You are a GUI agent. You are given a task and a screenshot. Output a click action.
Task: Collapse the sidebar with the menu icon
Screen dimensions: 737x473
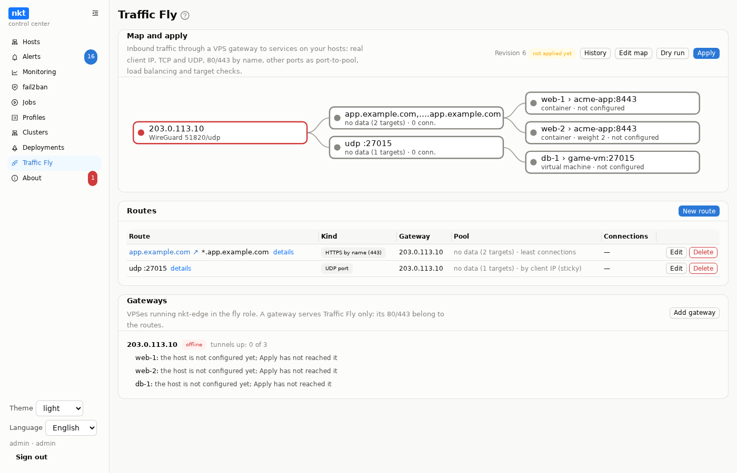[x=95, y=13]
